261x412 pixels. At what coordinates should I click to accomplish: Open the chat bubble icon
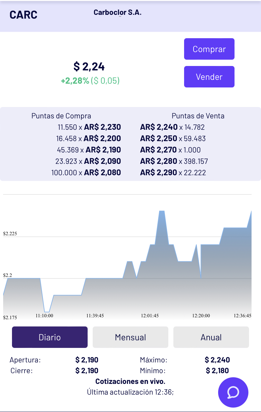point(233,392)
